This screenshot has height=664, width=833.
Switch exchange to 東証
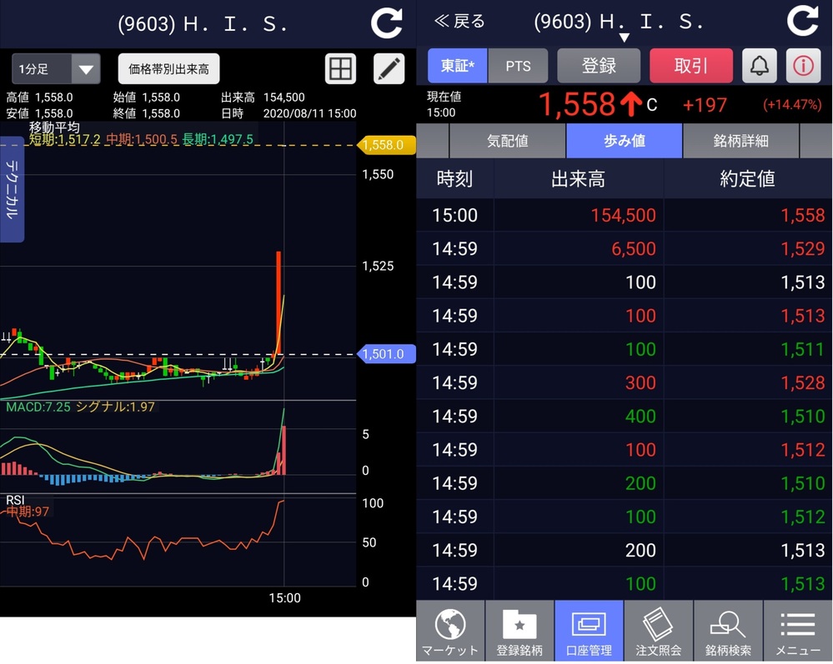point(457,66)
